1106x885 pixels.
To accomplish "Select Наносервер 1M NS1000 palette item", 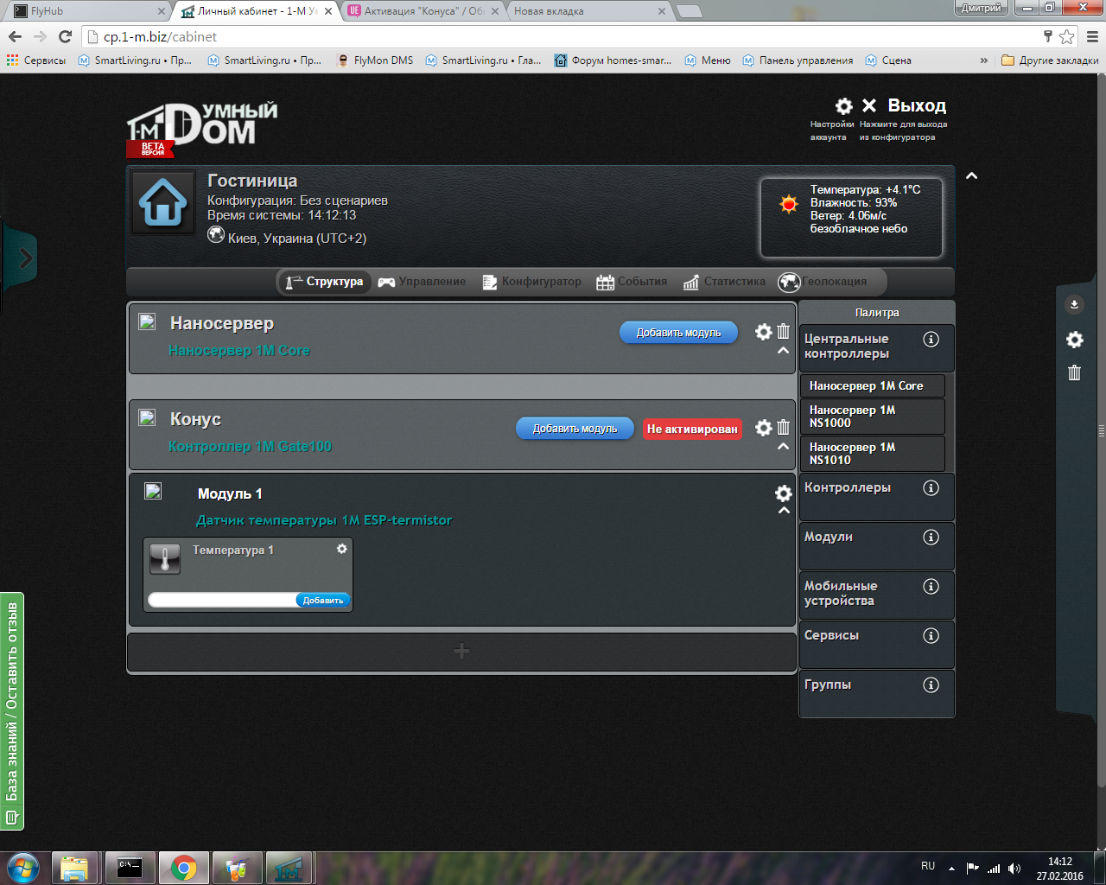I will pyautogui.click(x=872, y=417).
